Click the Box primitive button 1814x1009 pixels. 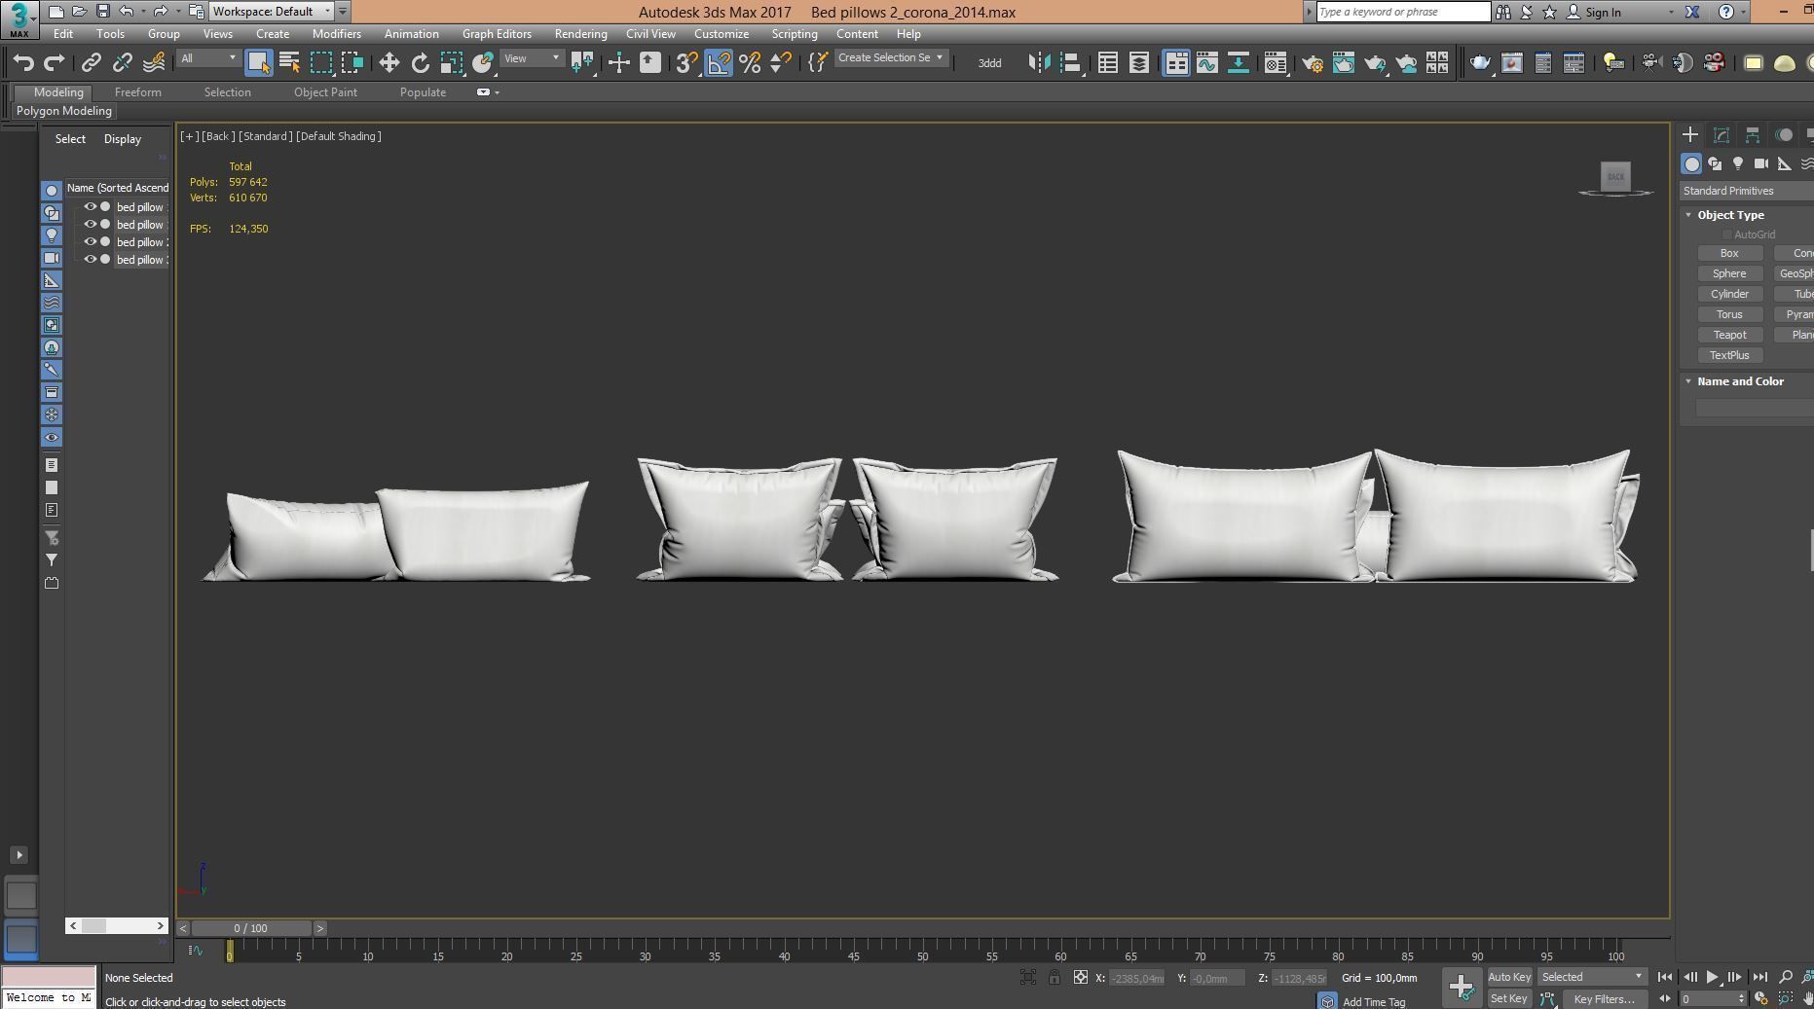pos(1729,253)
